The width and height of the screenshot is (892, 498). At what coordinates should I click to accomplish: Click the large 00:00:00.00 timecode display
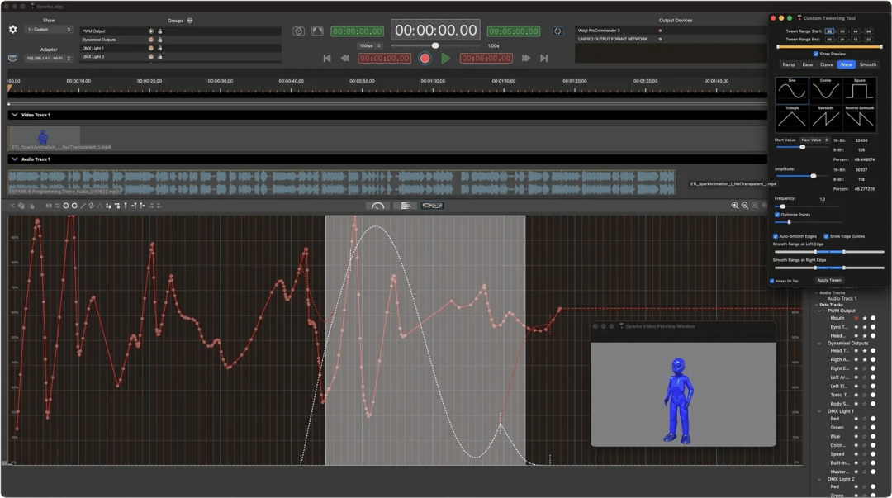[x=436, y=31]
